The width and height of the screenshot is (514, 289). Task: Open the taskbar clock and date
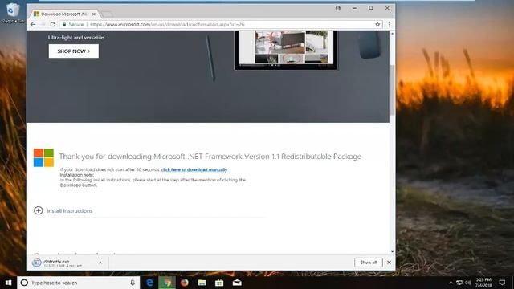[x=483, y=283]
